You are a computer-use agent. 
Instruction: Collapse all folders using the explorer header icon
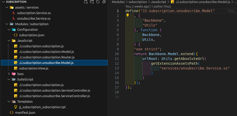click(x=103, y=2)
